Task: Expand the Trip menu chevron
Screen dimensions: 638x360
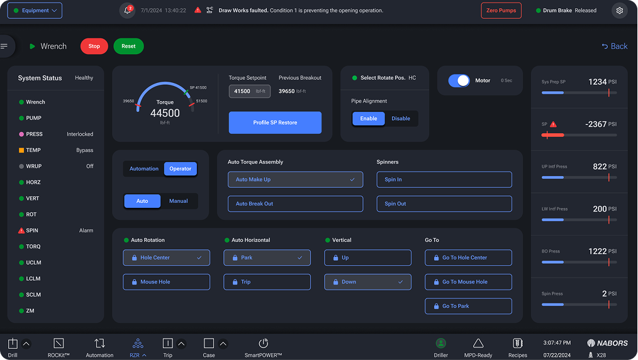Action: (181, 344)
